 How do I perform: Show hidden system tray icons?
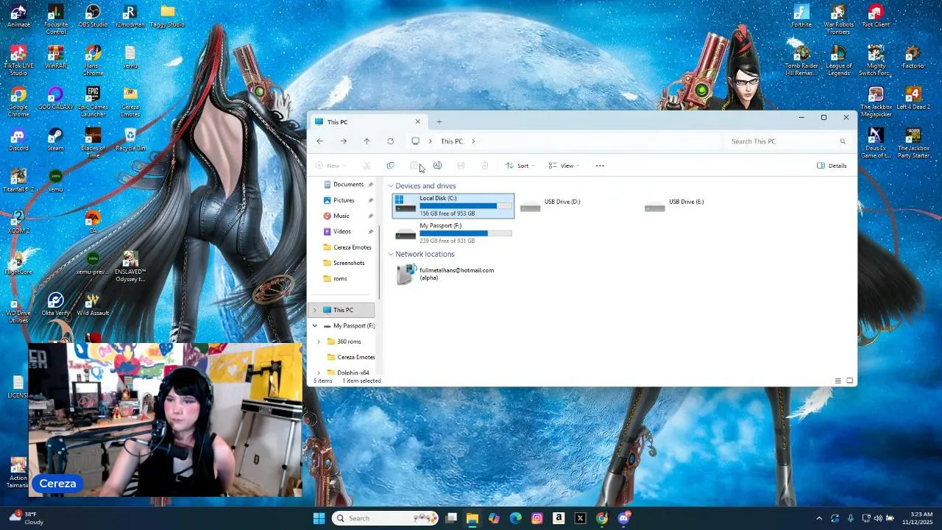[x=819, y=518]
